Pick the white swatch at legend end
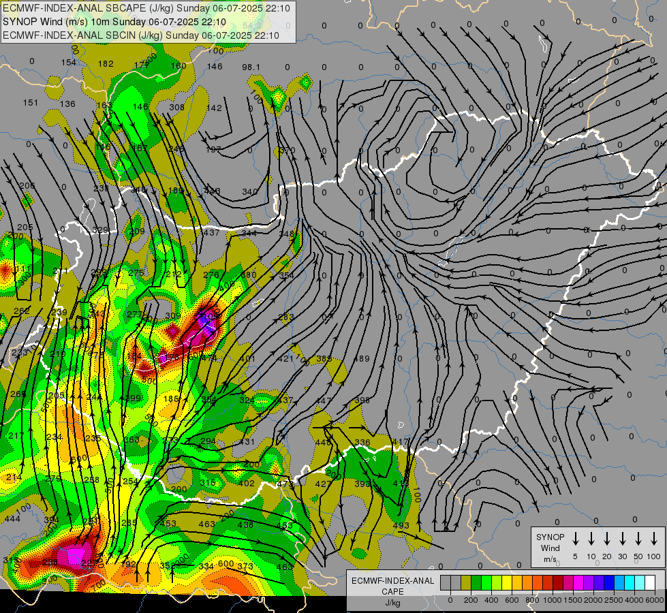667x613 pixels. pos(649,583)
